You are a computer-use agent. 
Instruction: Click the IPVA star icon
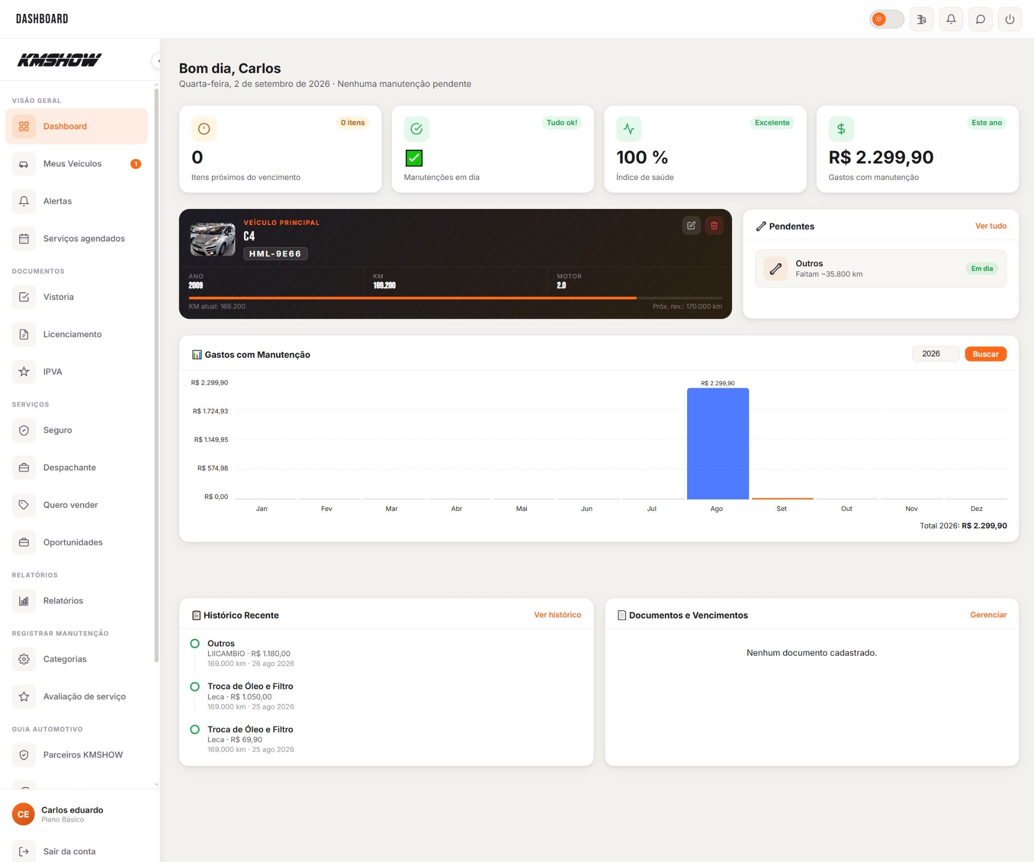(24, 372)
